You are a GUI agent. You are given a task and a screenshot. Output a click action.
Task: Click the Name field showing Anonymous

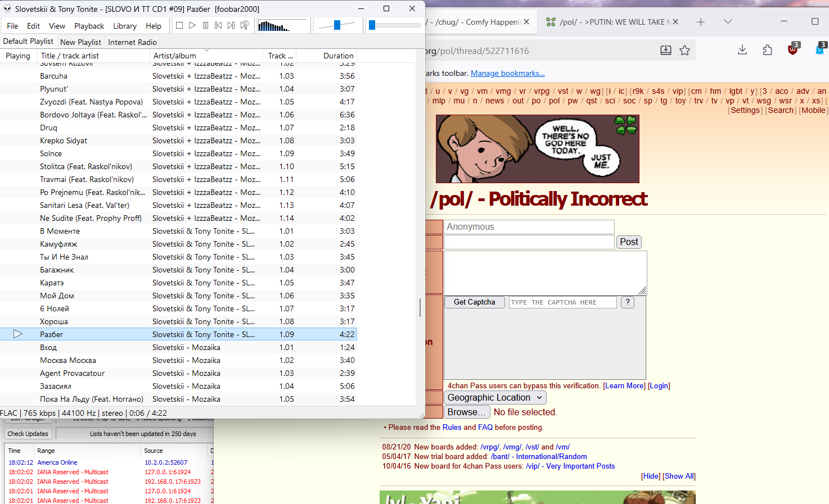(529, 227)
